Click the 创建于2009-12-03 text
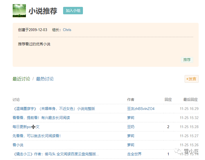This screenshot has height=160, width=205. coord(33,30)
